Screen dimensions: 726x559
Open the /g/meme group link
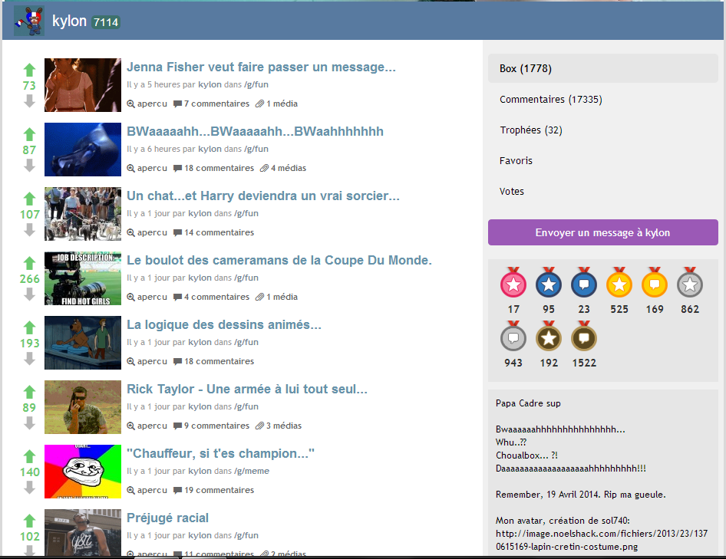(x=256, y=471)
